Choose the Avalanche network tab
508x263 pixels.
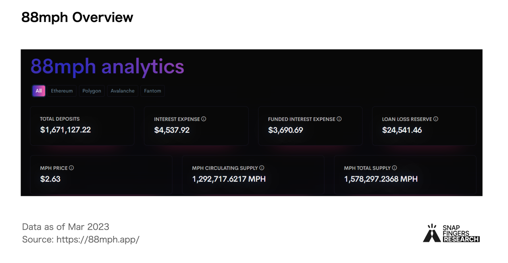(122, 91)
